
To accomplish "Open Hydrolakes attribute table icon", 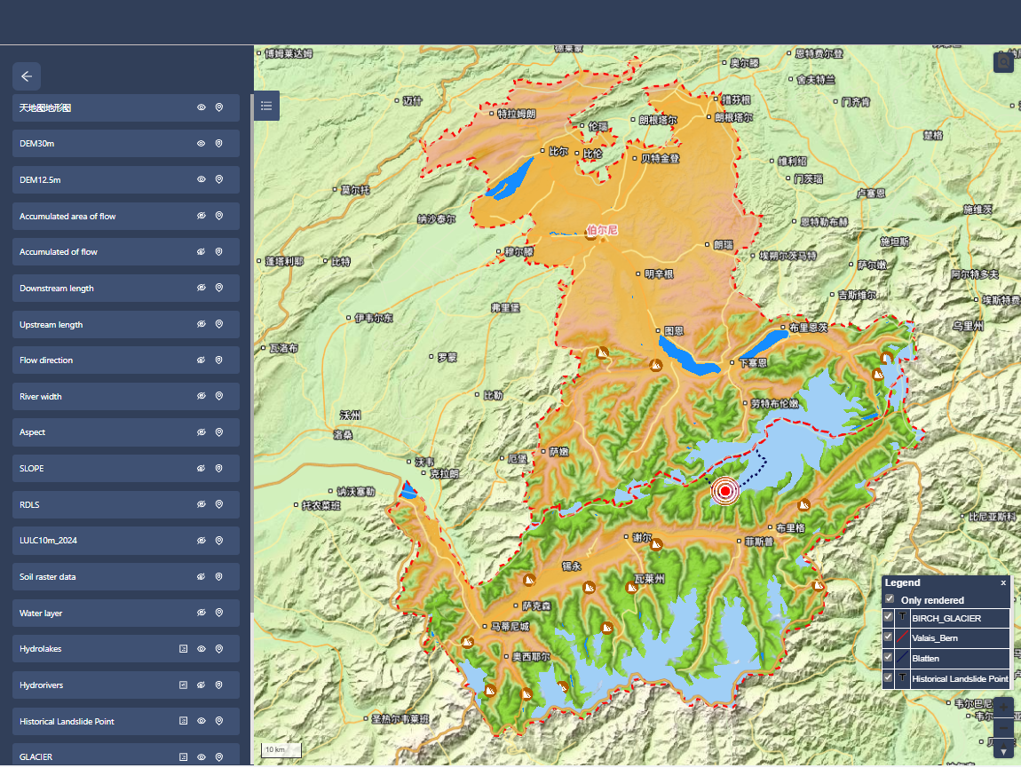I will pyautogui.click(x=184, y=649).
